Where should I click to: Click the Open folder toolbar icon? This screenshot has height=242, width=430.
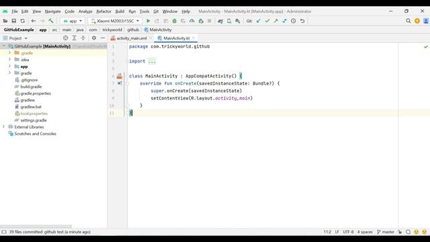(5, 21)
